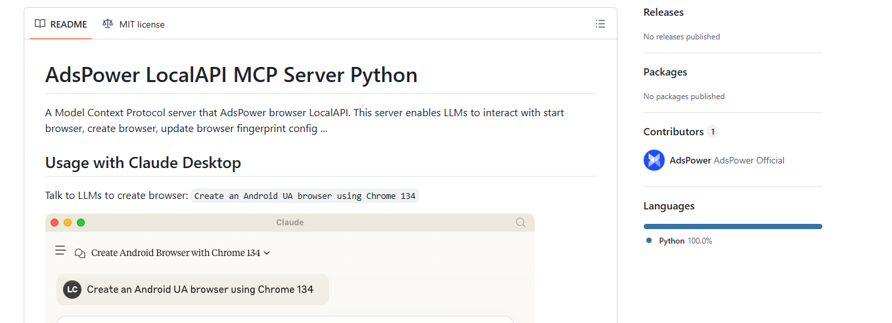Open the hamburger menu in Claude window
892x323 pixels.
(x=60, y=250)
